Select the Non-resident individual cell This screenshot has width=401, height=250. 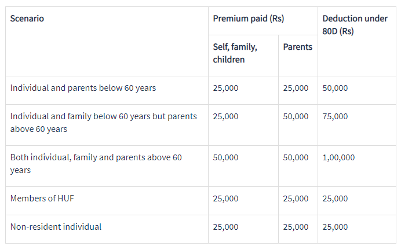click(x=56, y=227)
